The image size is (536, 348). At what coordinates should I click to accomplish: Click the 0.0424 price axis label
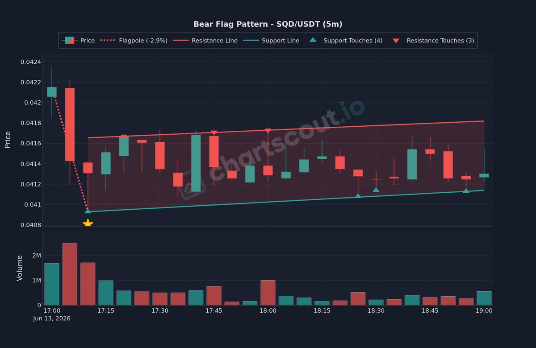coord(31,62)
